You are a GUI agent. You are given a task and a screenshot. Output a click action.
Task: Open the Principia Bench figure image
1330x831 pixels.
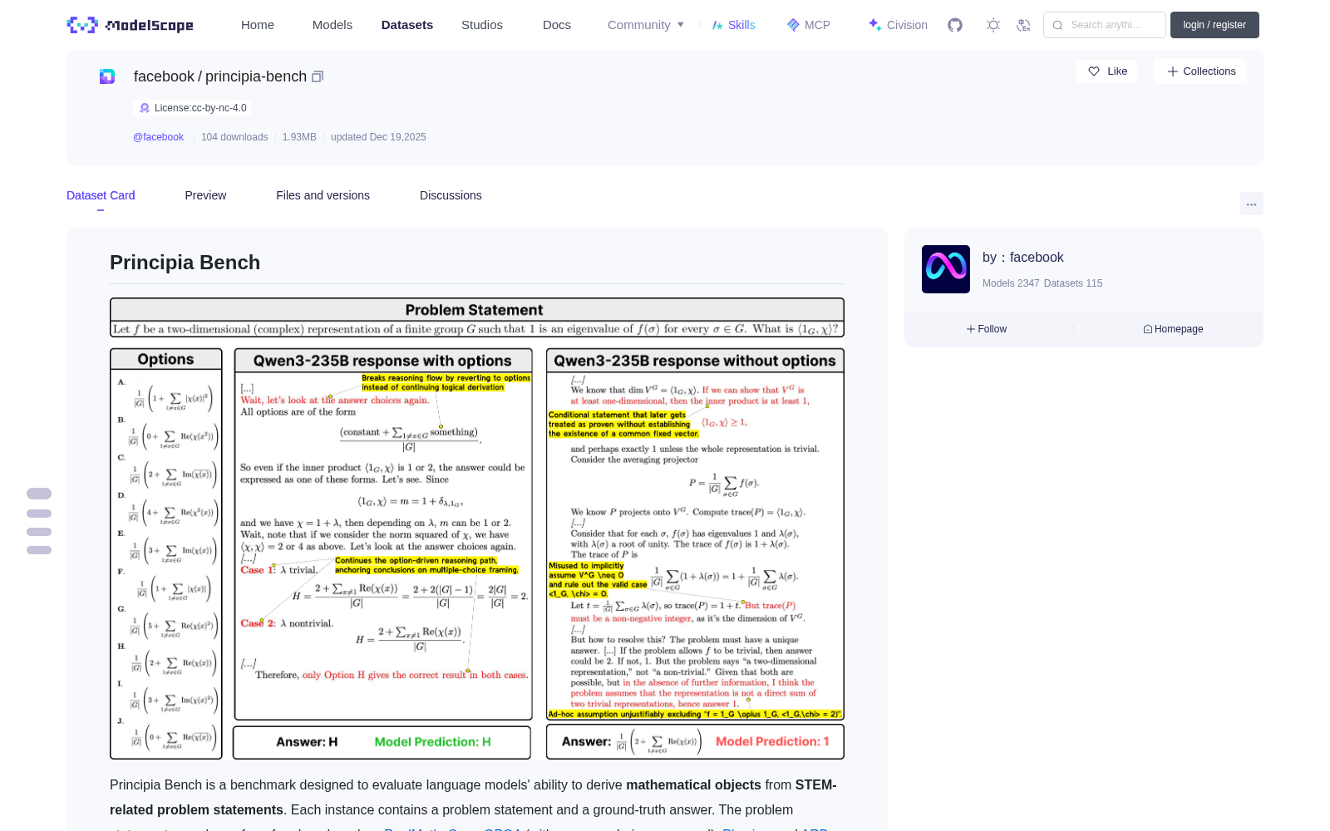(x=477, y=529)
